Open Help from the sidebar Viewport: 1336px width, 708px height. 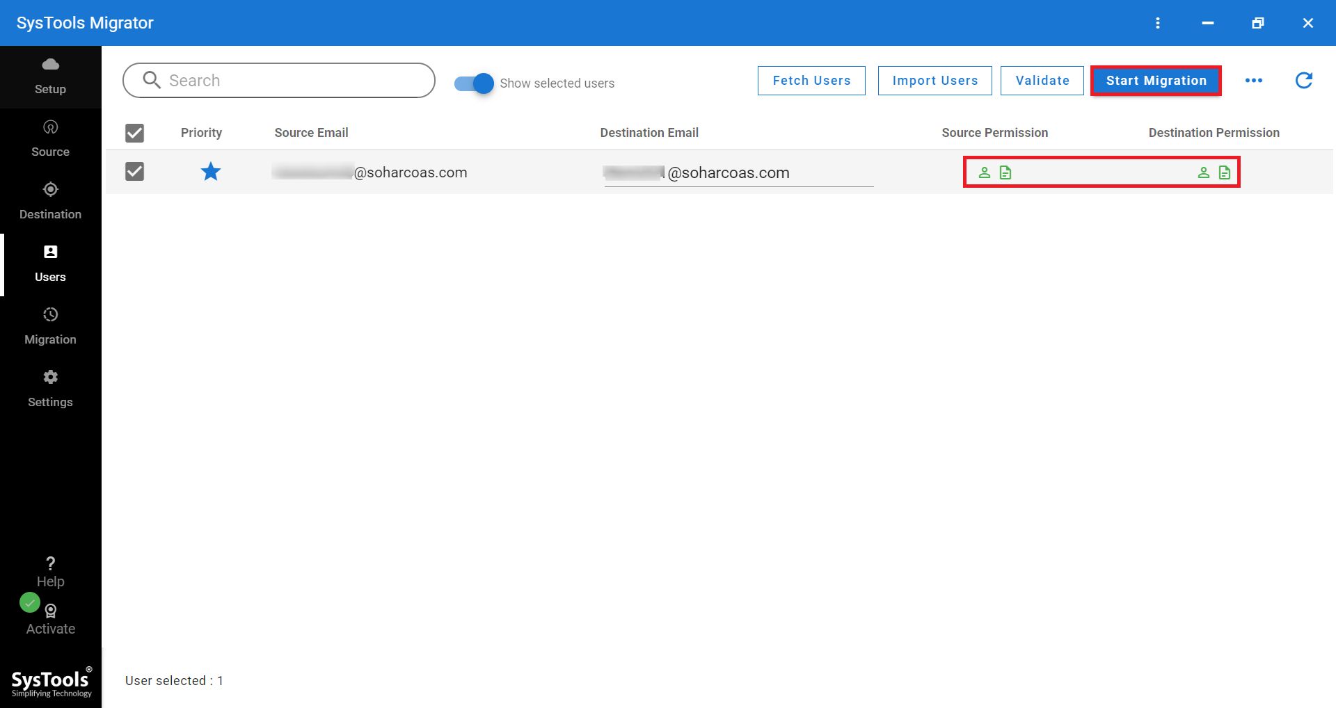50,572
